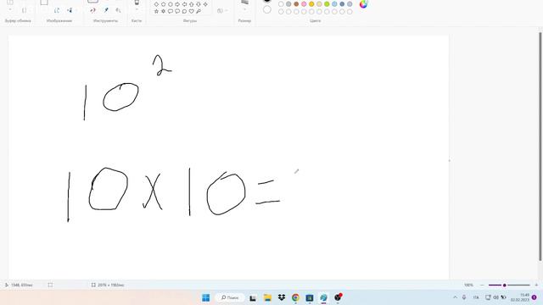Choose the hexagon shape
Viewport: 543px width, 305px height.
[x=171, y=4]
